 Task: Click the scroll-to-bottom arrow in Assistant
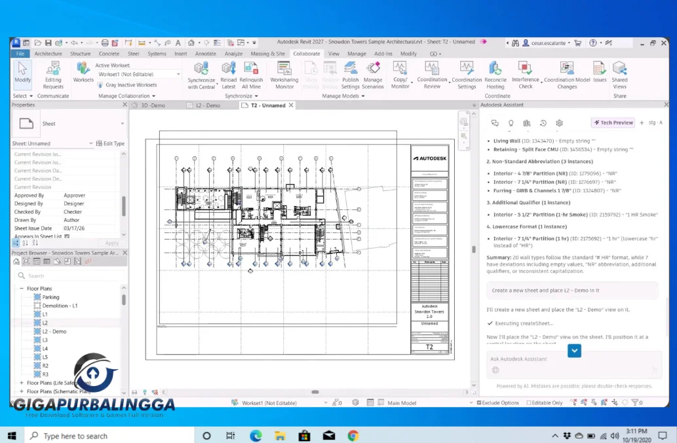(x=574, y=351)
